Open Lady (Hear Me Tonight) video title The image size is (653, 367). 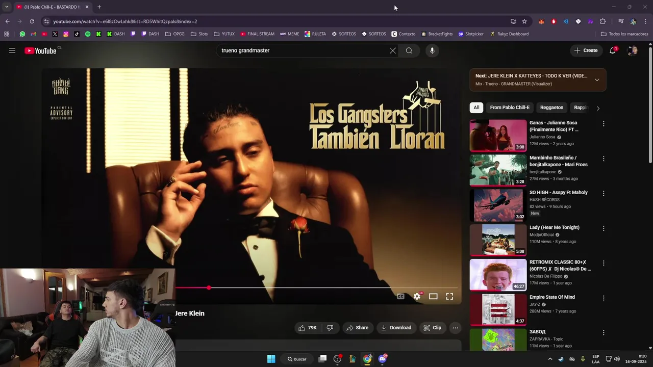click(x=555, y=227)
